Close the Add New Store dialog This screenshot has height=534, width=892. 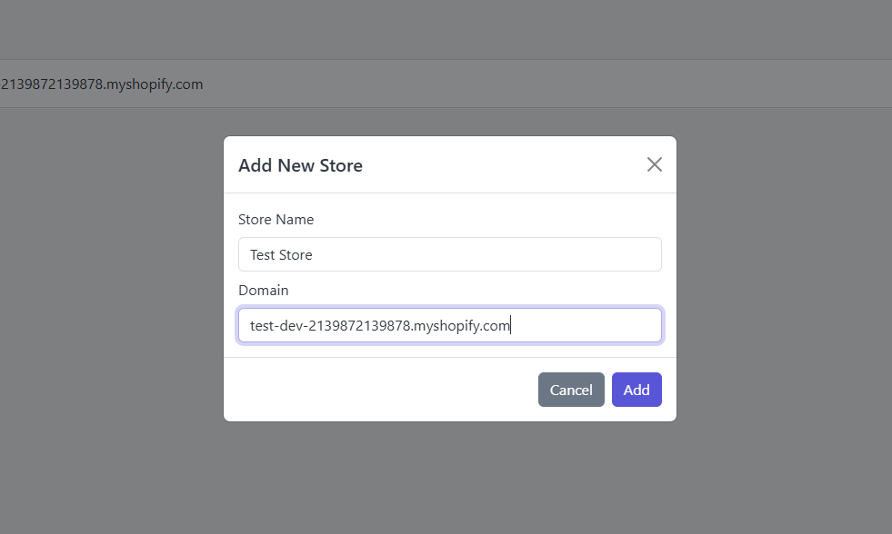(x=654, y=164)
